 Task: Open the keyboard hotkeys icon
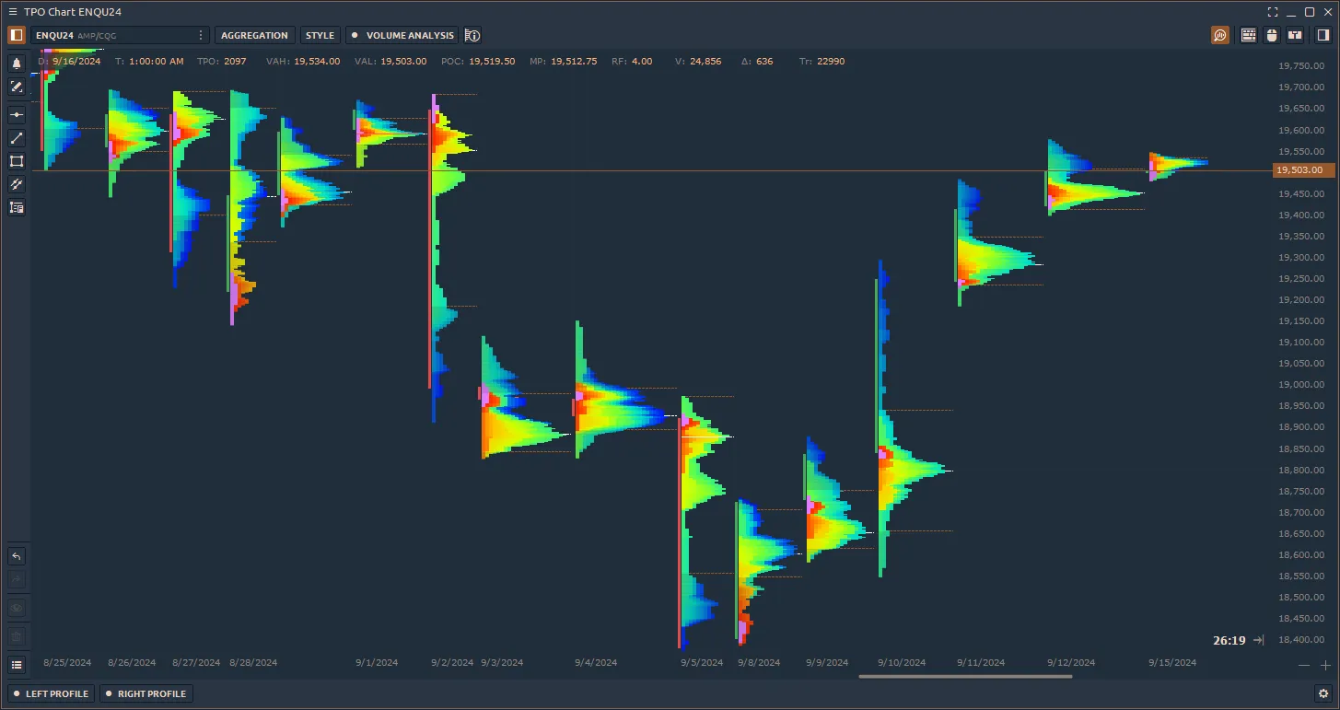(x=1249, y=35)
